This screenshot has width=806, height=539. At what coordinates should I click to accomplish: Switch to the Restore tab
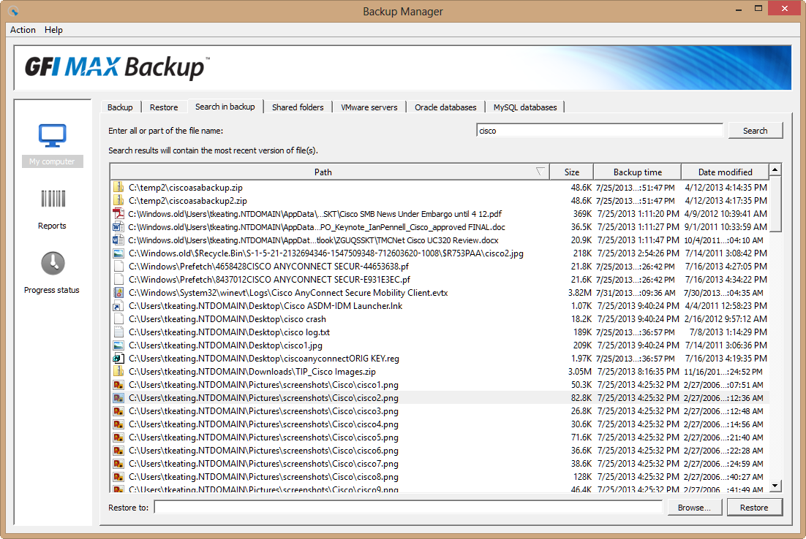(x=164, y=107)
